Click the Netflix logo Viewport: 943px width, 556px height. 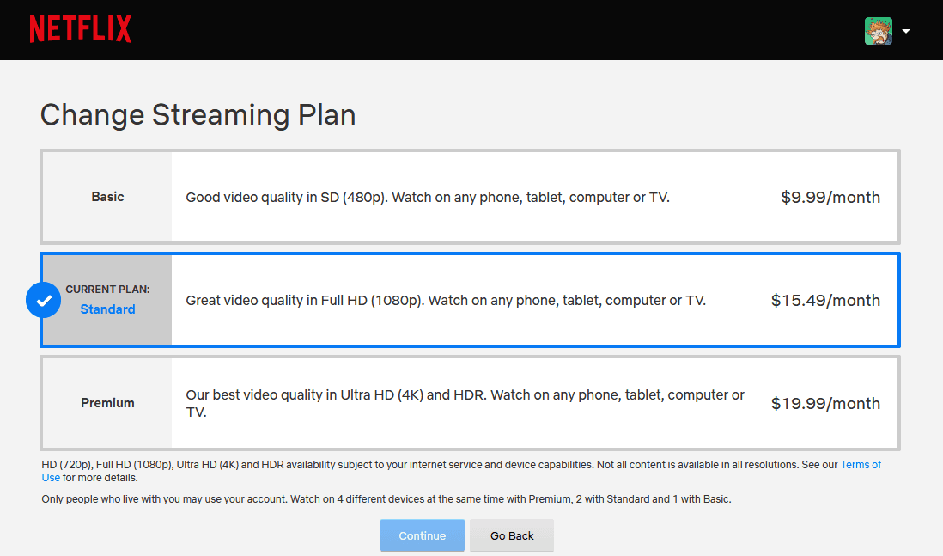(x=81, y=29)
